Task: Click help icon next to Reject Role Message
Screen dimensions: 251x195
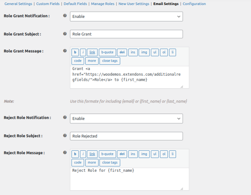Action: [65, 152]
